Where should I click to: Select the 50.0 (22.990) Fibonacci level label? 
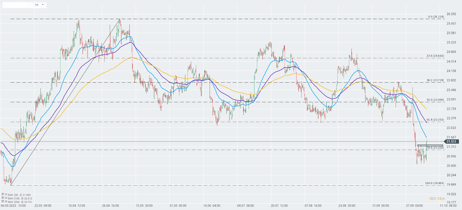(435, 100)
